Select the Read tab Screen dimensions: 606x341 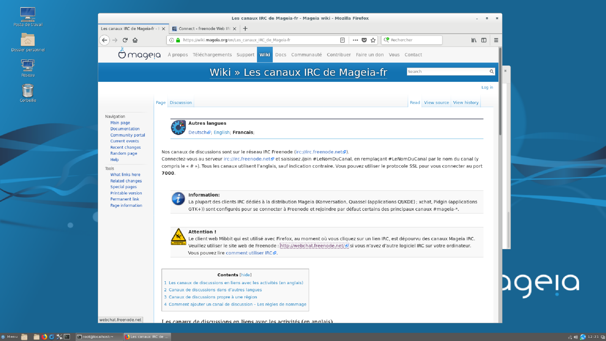415,103
